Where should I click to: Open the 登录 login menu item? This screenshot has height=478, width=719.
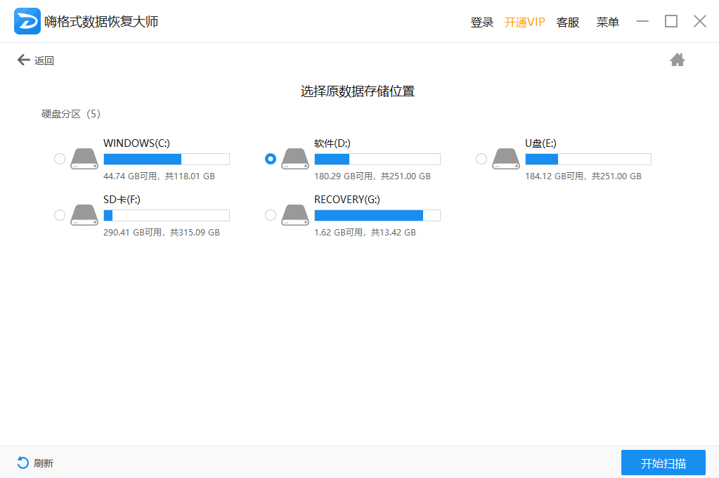point(482,22)
